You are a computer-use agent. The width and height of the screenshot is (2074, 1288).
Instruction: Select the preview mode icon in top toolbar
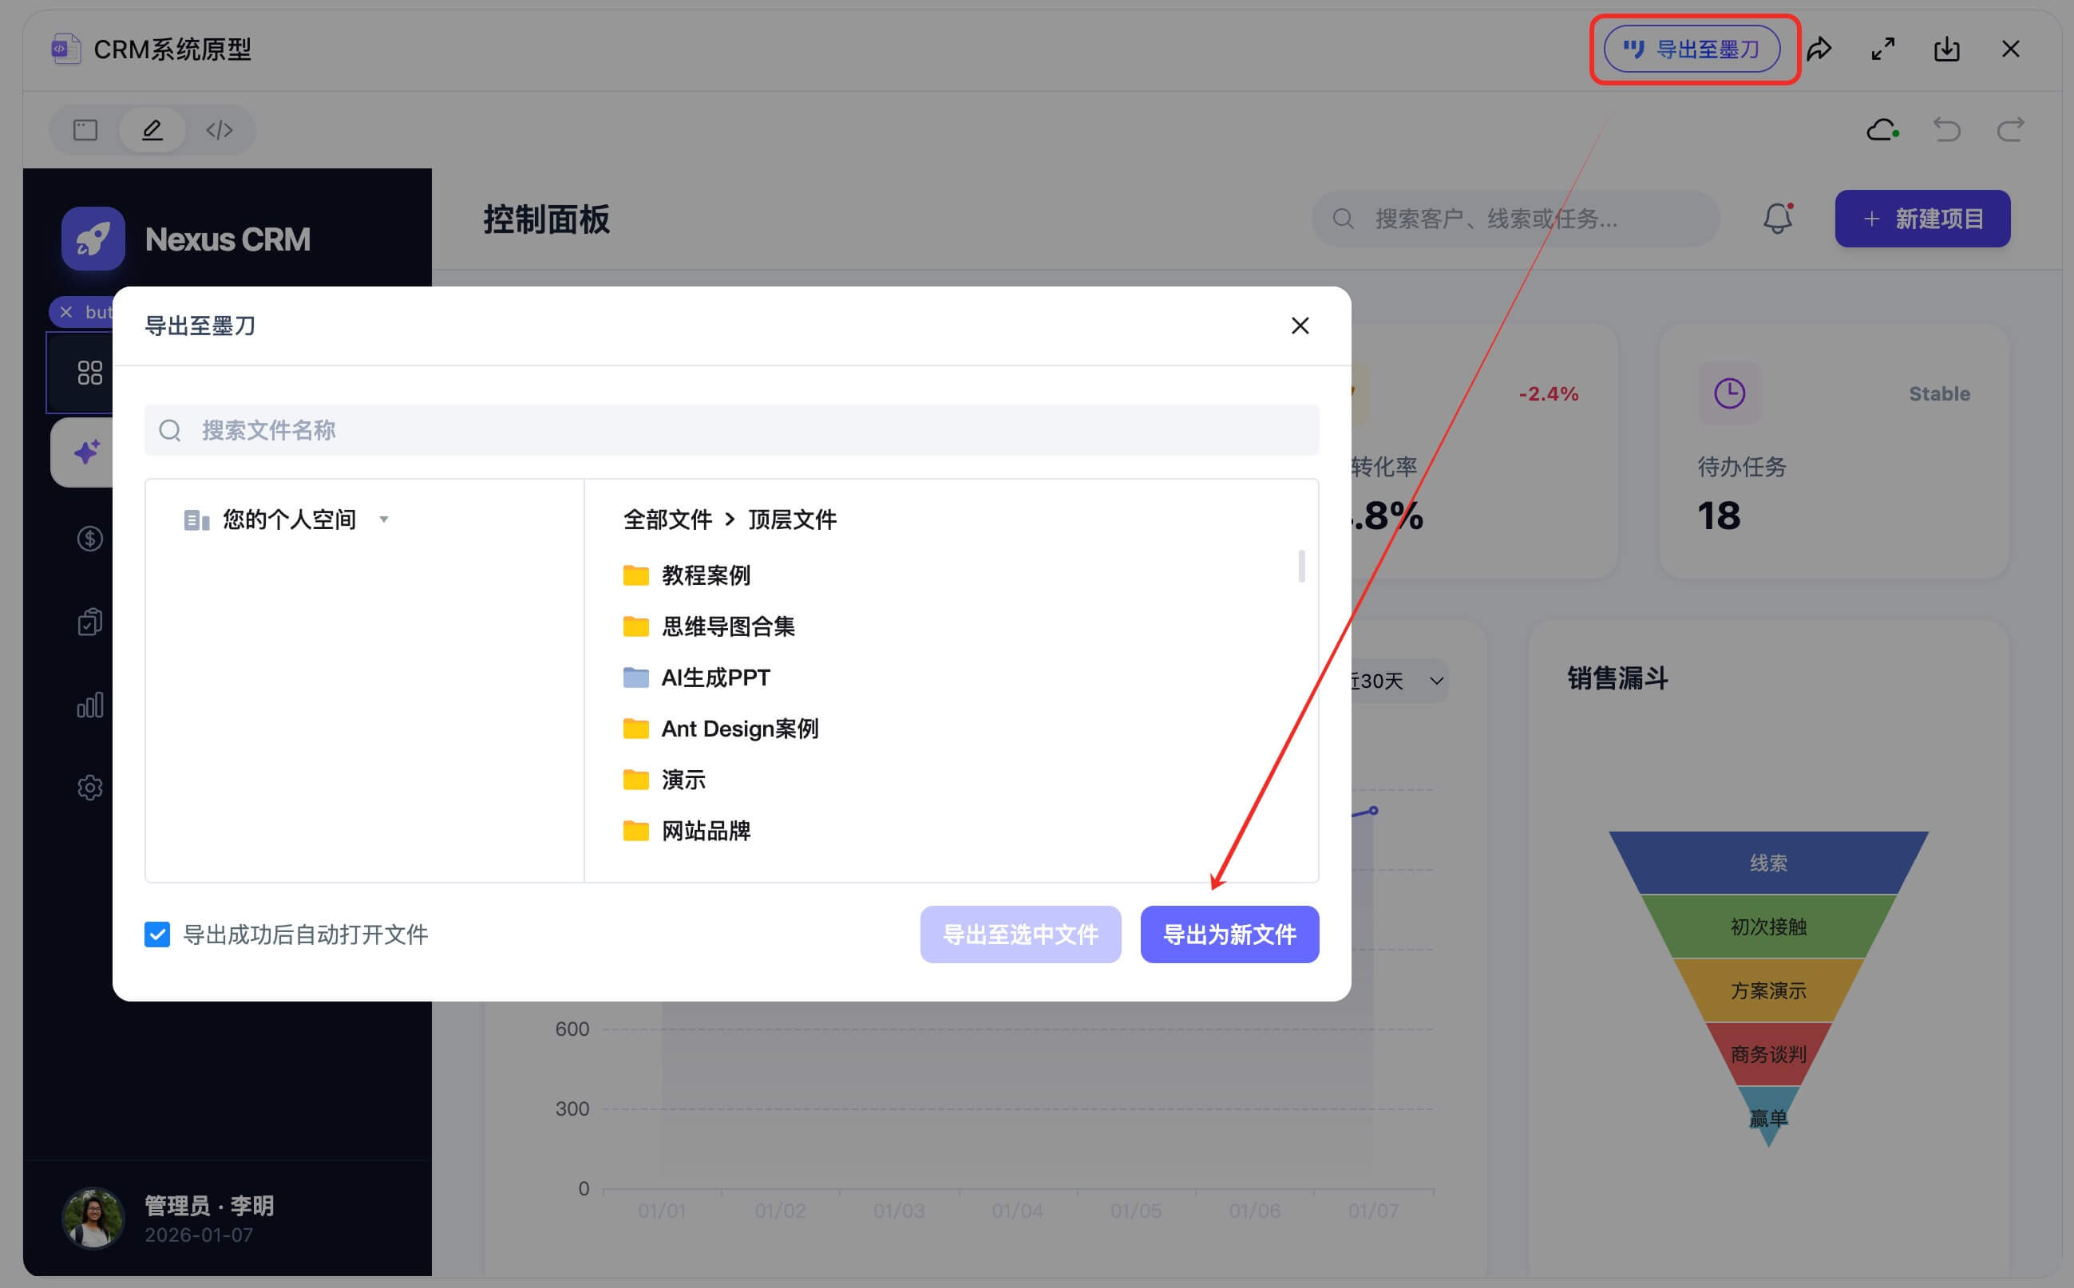tap(85, 129)
